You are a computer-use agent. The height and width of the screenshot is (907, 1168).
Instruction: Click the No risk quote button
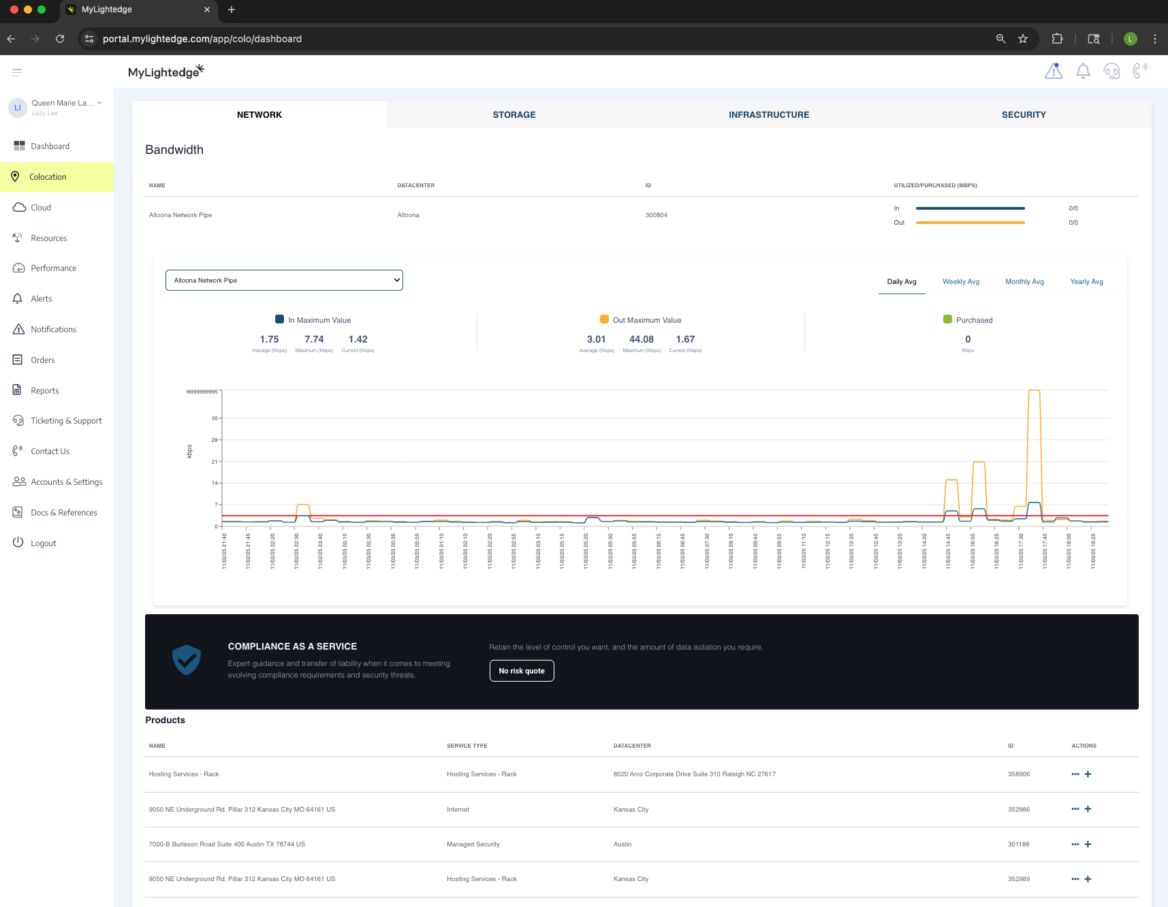point(522,671)
